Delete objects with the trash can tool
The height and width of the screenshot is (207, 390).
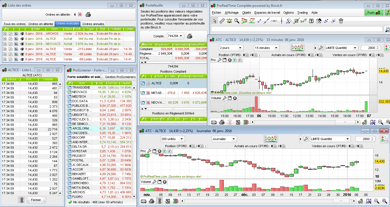(341, 21)
